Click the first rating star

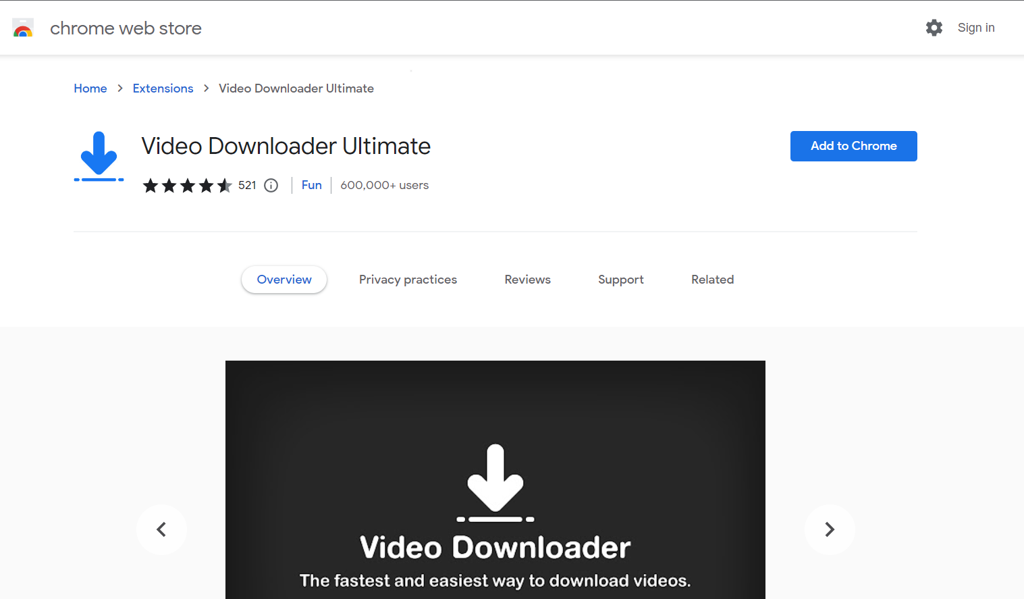(151, 185)
